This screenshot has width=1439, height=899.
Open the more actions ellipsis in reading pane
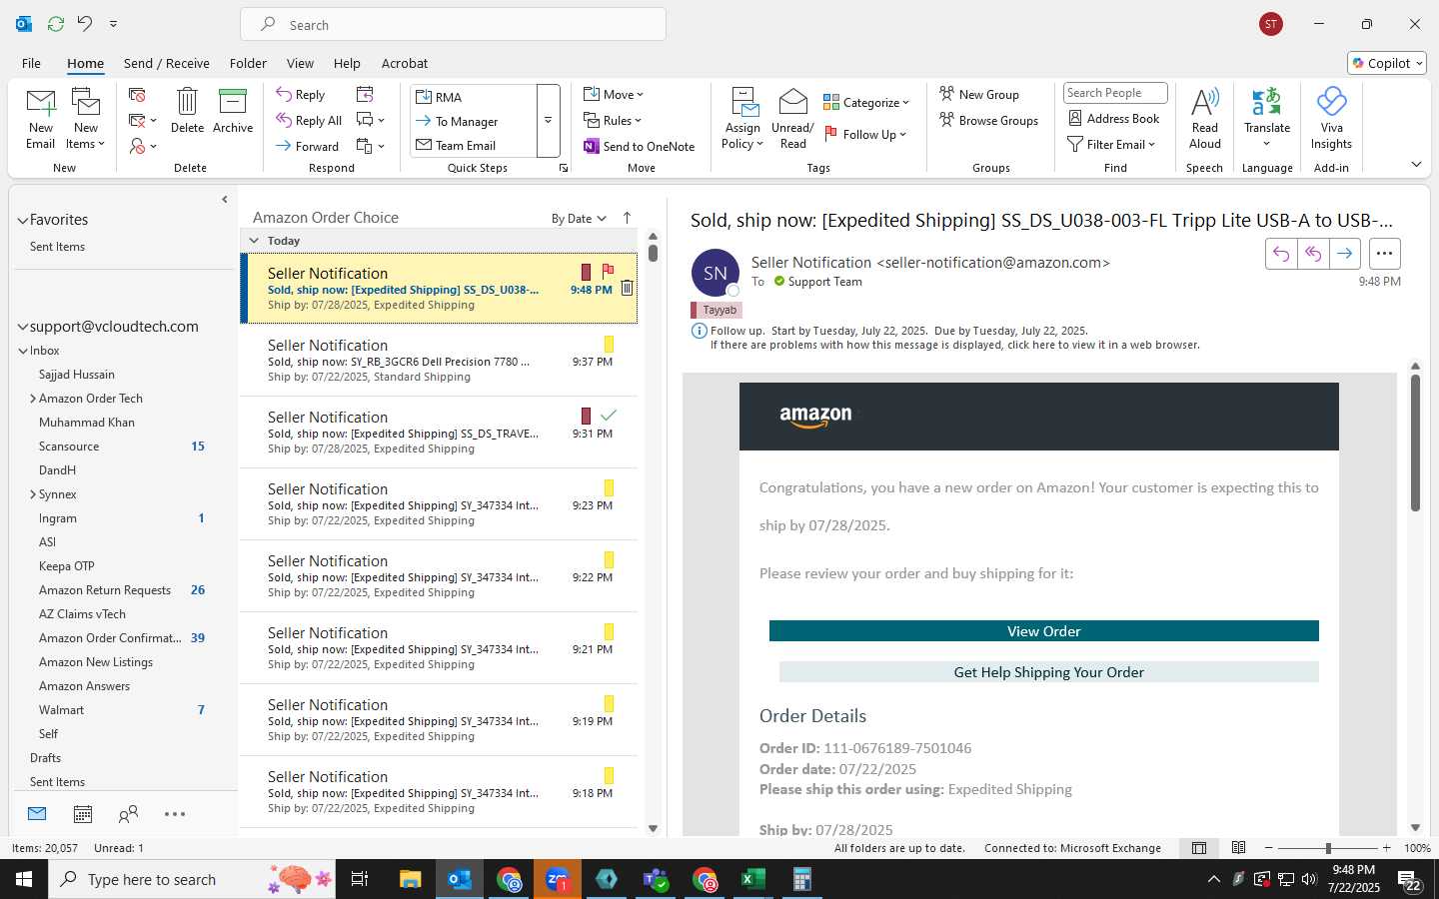coord(1384,254)
